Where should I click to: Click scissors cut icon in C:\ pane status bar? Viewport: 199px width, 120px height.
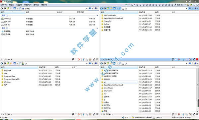pyautogui.click(x=84, y=114)
